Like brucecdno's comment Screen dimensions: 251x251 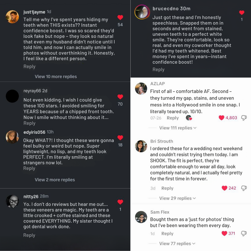click(x=242, y=13)
